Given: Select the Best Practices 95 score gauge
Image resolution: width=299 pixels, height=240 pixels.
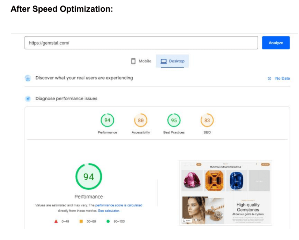Looking at the screenshot, I should (174, 120).
